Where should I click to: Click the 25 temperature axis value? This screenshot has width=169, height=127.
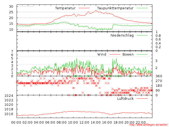tap(11, 12)
